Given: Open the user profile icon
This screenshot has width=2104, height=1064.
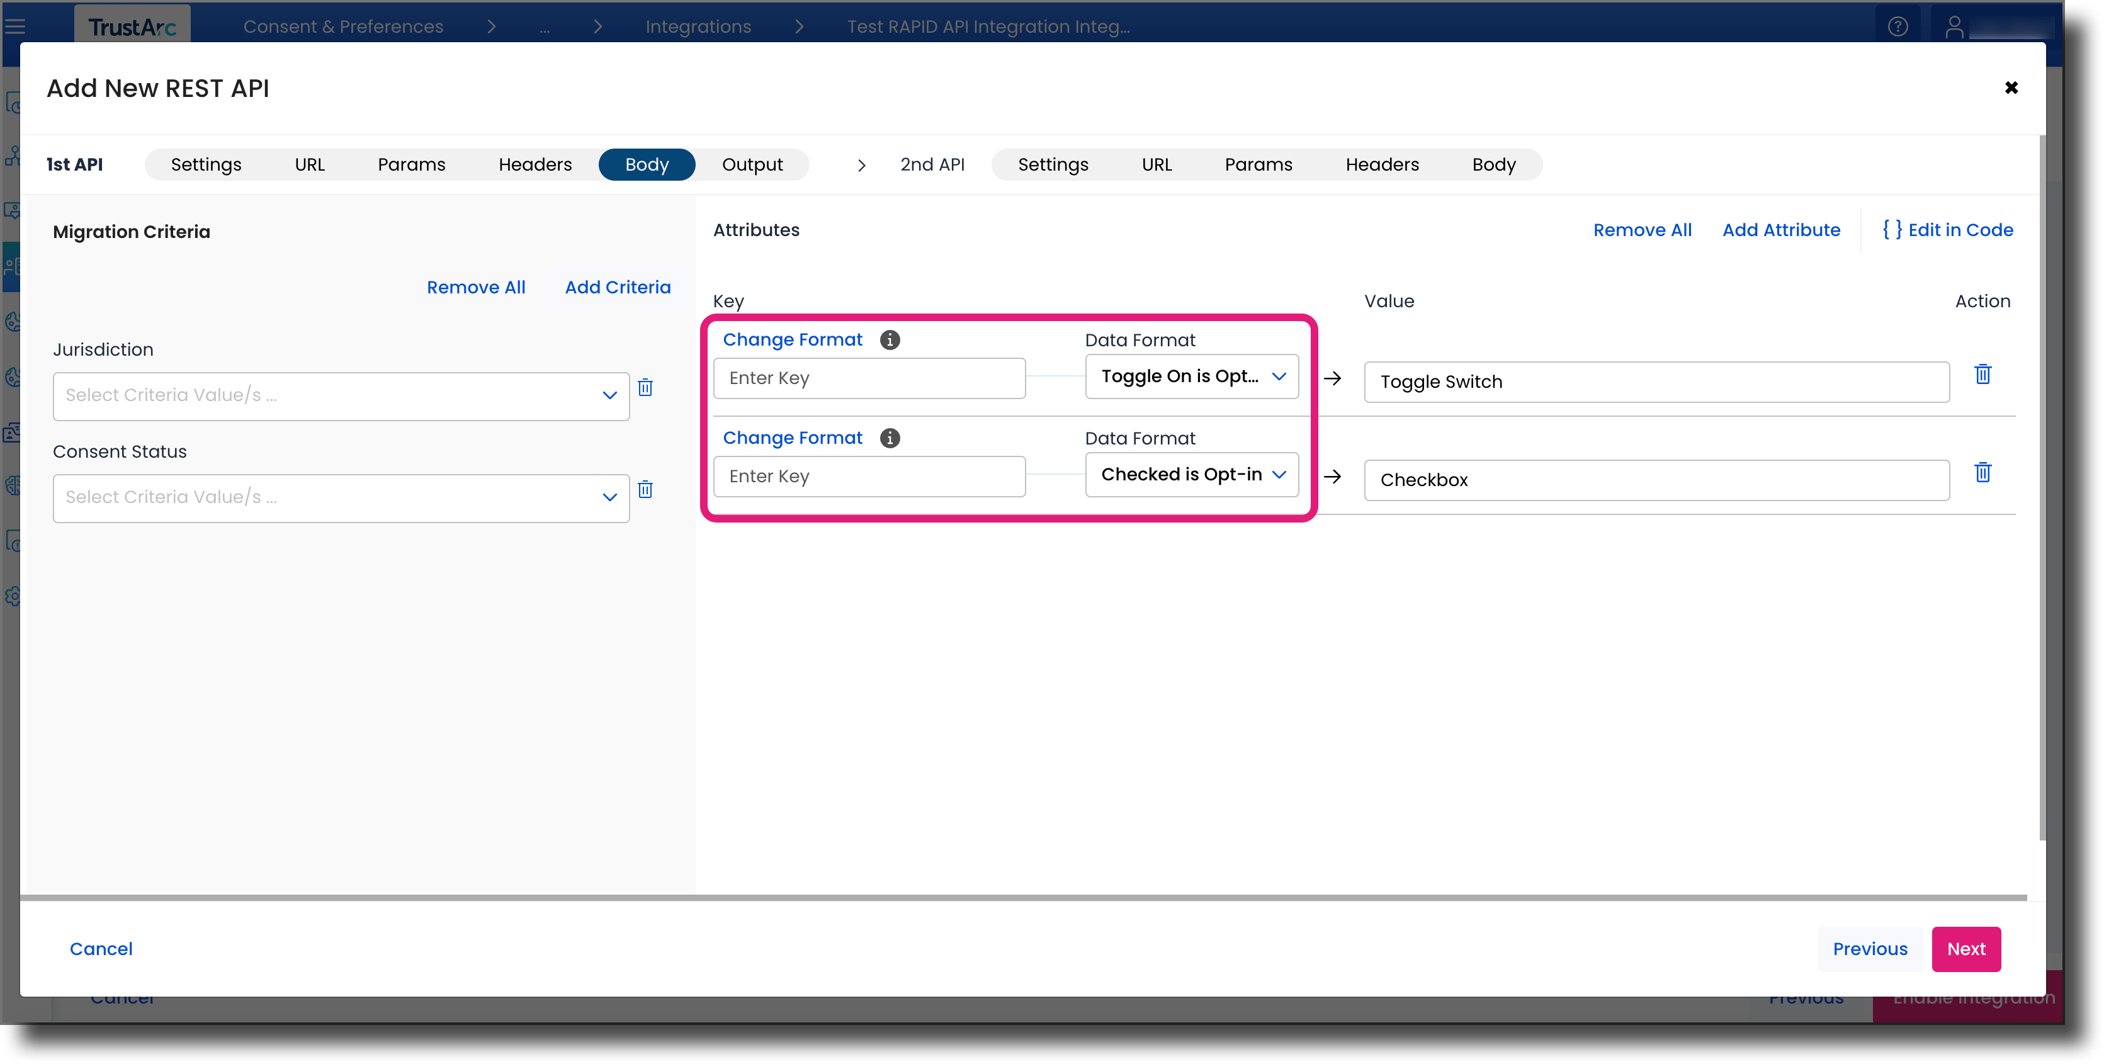Looking at the screenshot, I should pos(1954,27).
